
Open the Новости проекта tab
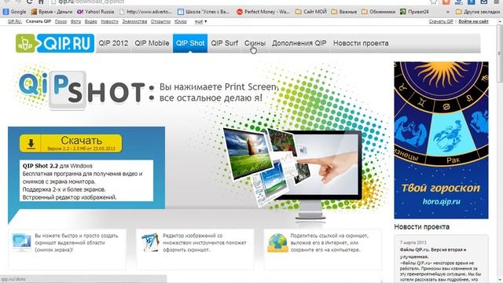[x=361, y=43]
